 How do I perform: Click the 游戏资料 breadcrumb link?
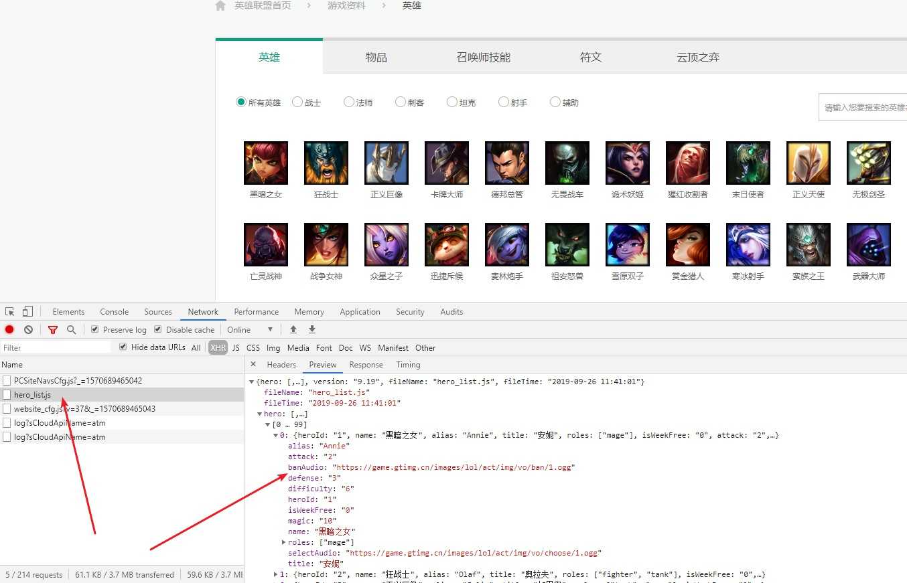pos(346,5)
